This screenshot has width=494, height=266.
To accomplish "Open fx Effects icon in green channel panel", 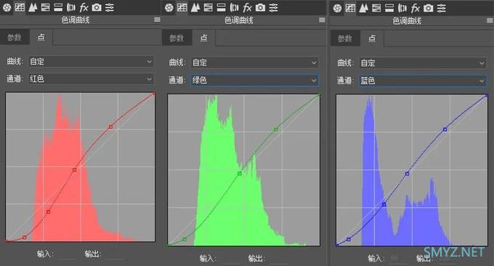I will (x=247, y=7).
